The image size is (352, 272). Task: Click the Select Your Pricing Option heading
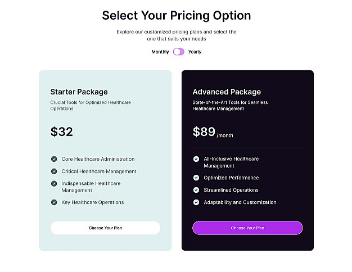click(176, 15)
